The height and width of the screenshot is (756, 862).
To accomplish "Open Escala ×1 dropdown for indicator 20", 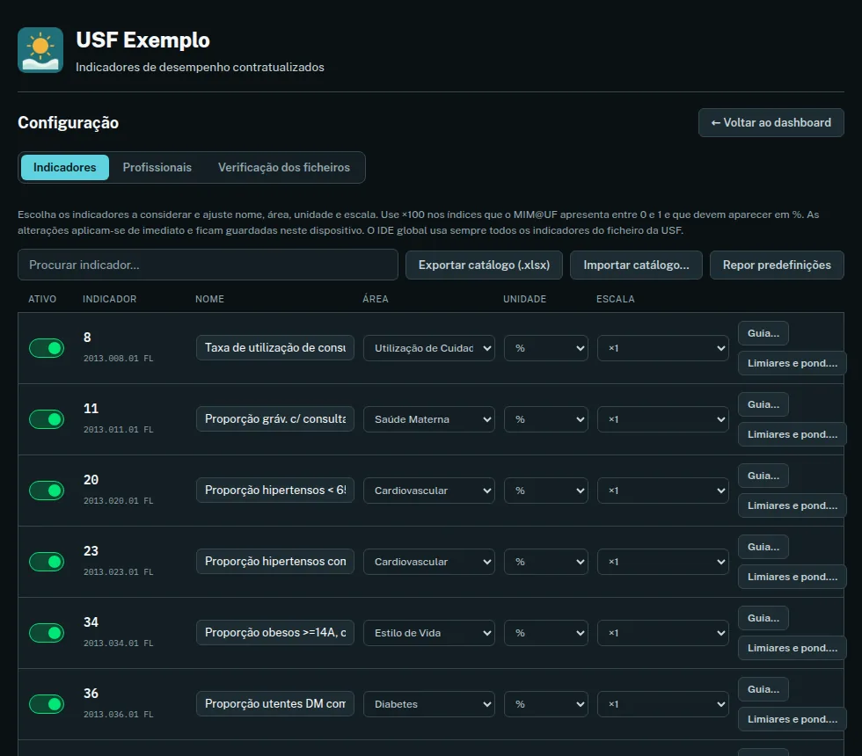I will click(663, 491).
